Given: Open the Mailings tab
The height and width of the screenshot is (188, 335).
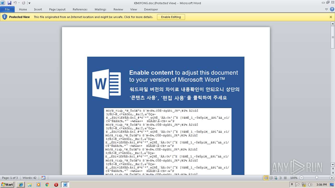Looking at the screenshot, I should (x=100, y=9).
